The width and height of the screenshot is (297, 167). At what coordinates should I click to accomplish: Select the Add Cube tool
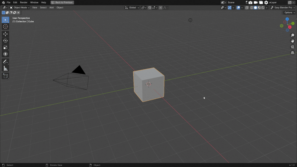pos(5,76)
